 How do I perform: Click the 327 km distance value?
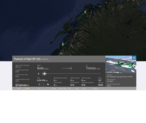click(18, 67)
